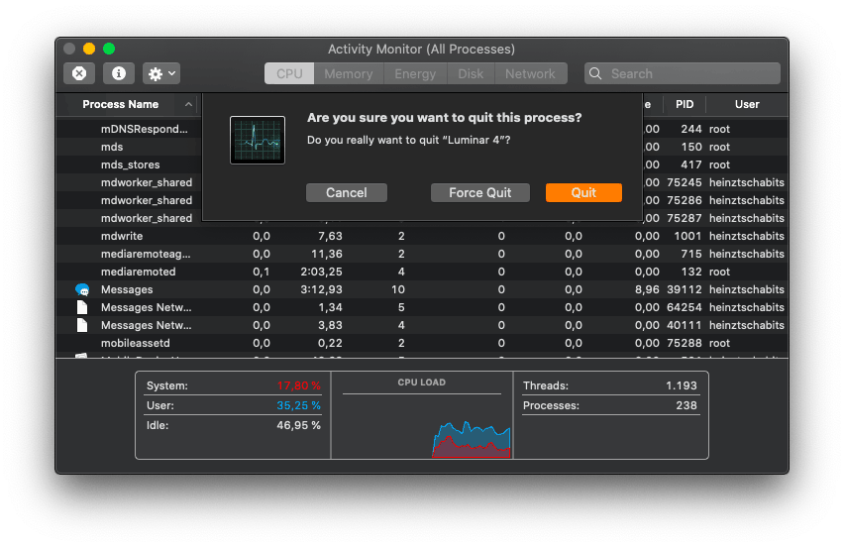Switch to the Disk tab
The image size is (844, 547).
tap(471, 73)
